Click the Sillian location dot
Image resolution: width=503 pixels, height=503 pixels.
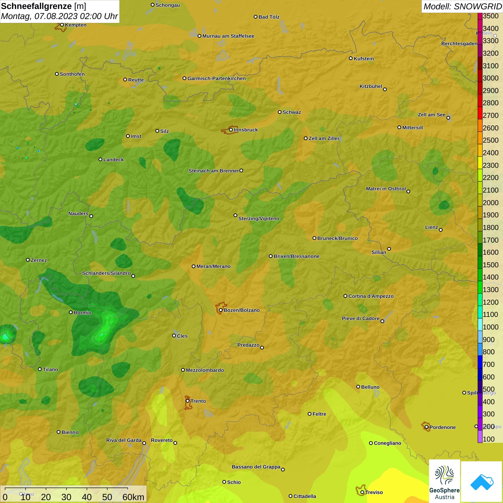click(x=389, y=249)
